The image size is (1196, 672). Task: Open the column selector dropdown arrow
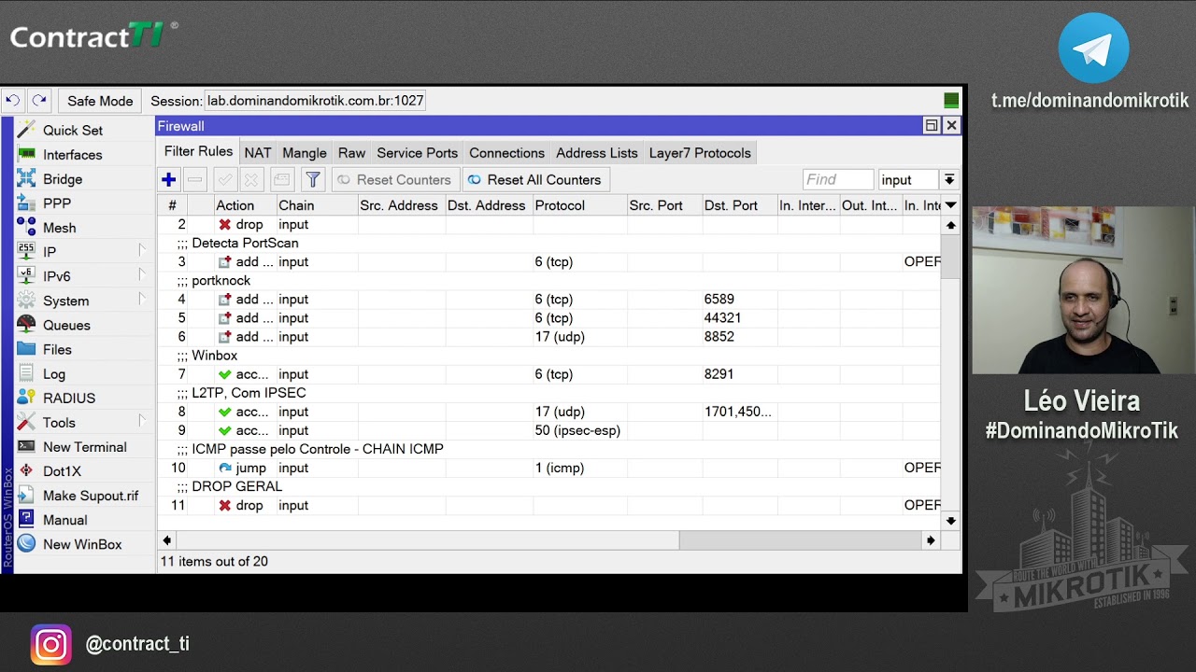click(950, 205)
